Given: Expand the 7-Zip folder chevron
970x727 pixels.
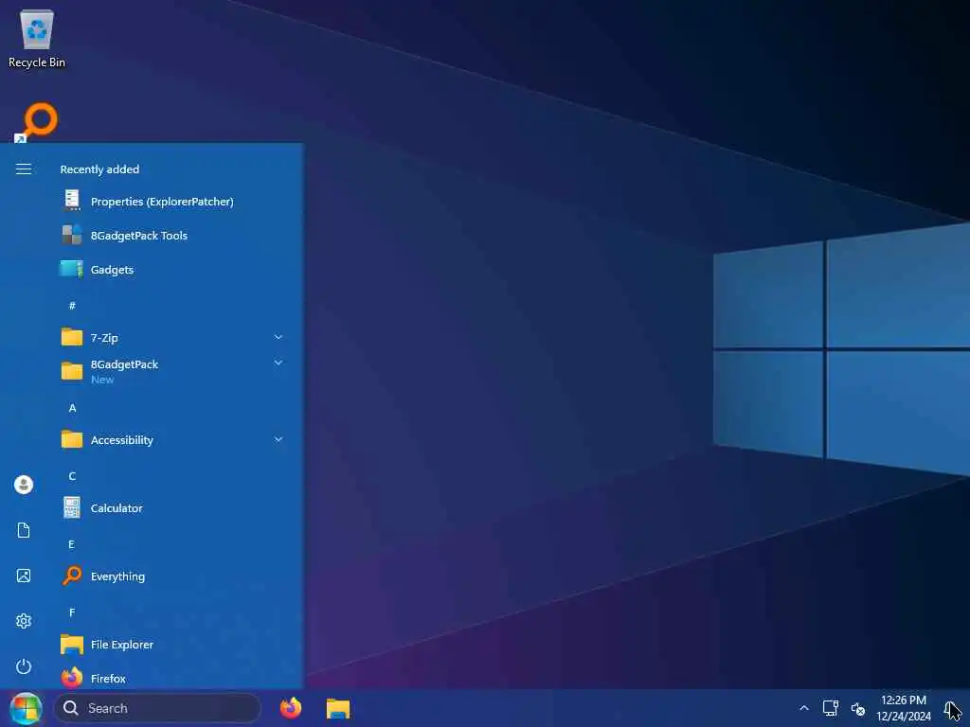Looking at the screenshot, I should 278,337.
